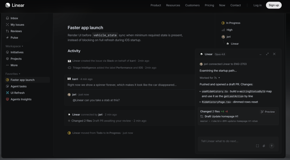The height and width of the screenshot is (160, 290).
Task: Send the message with arrow button
Action: (272, 146)
